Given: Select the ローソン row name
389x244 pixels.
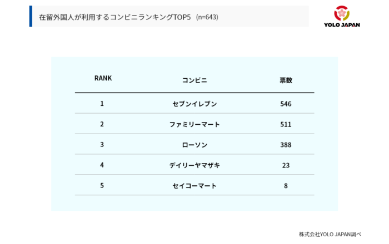Looking at the screenshot, I should 194,145.
